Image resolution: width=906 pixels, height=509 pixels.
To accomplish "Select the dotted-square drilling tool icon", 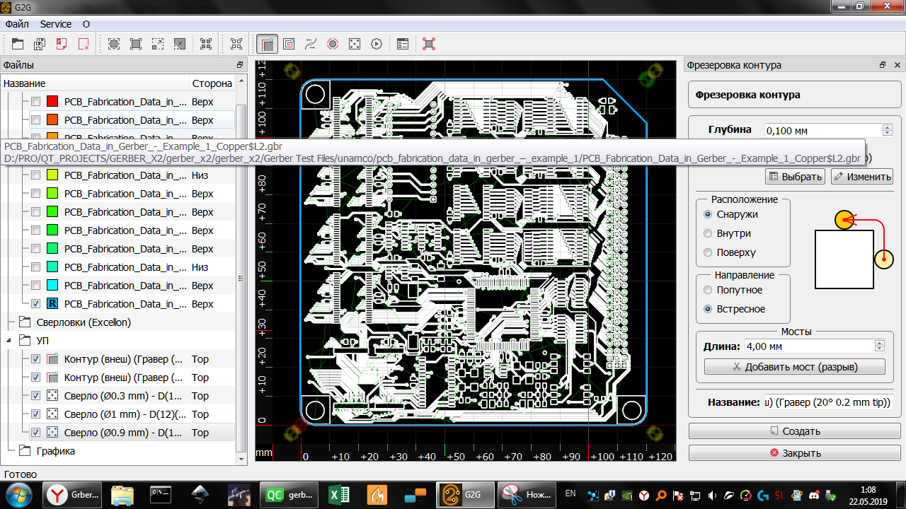I will click(x=355, y=44).
